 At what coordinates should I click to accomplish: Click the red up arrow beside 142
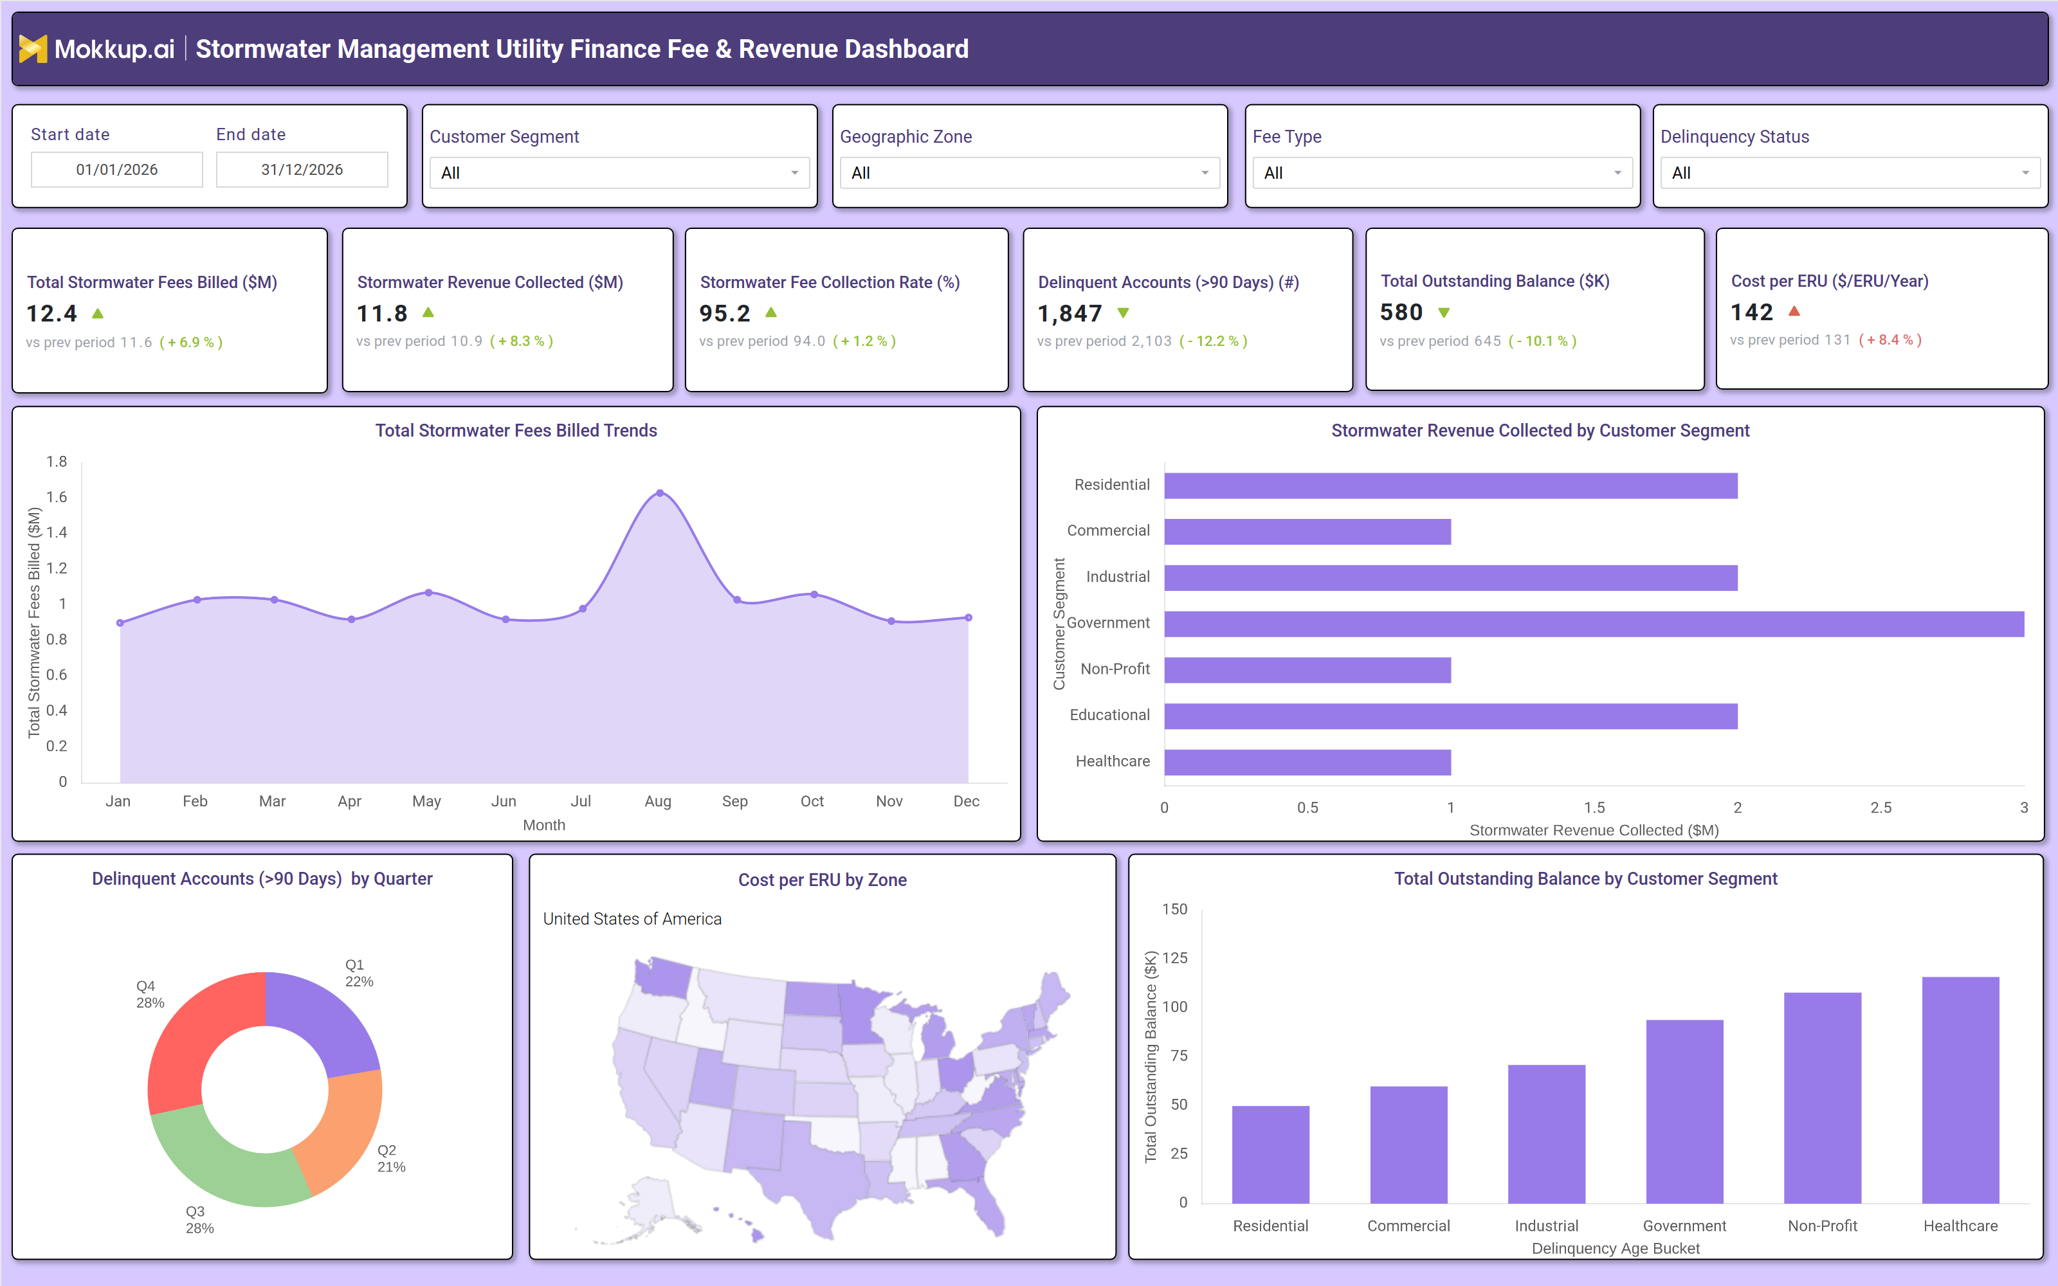(1794, 311)
